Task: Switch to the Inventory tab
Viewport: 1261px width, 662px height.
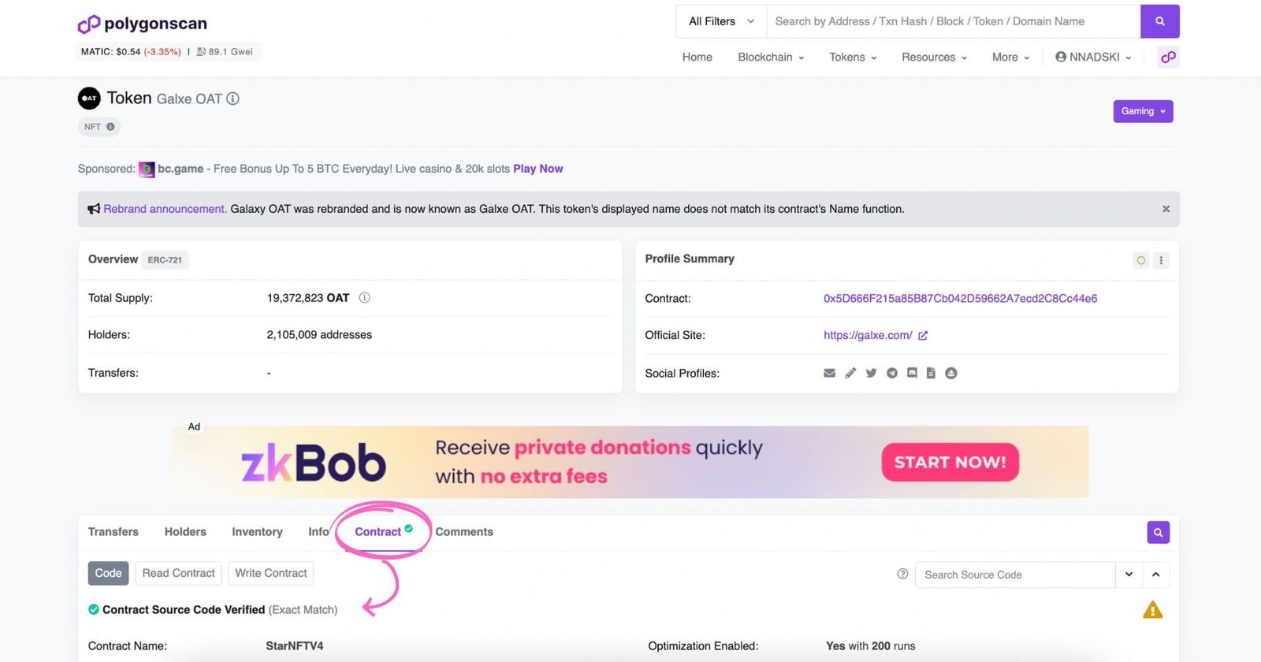Action: 257,532
